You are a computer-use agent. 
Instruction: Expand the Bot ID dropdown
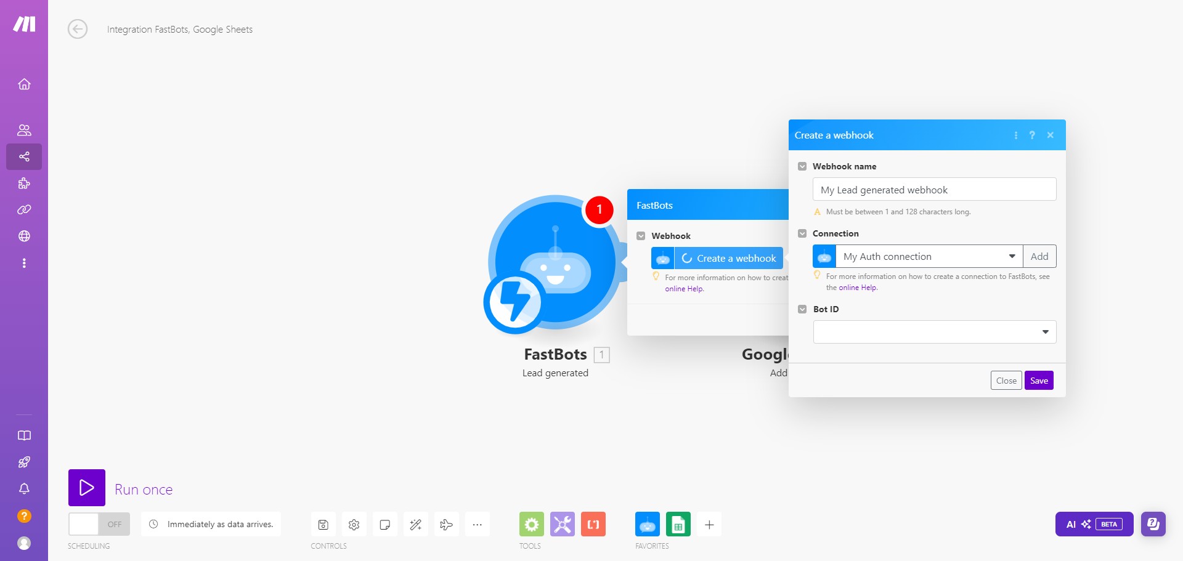click(x=935, y=332)
